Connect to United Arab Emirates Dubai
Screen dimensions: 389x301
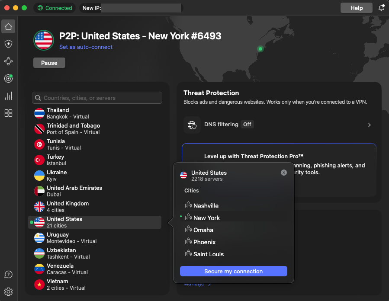[x=95, y=191]
